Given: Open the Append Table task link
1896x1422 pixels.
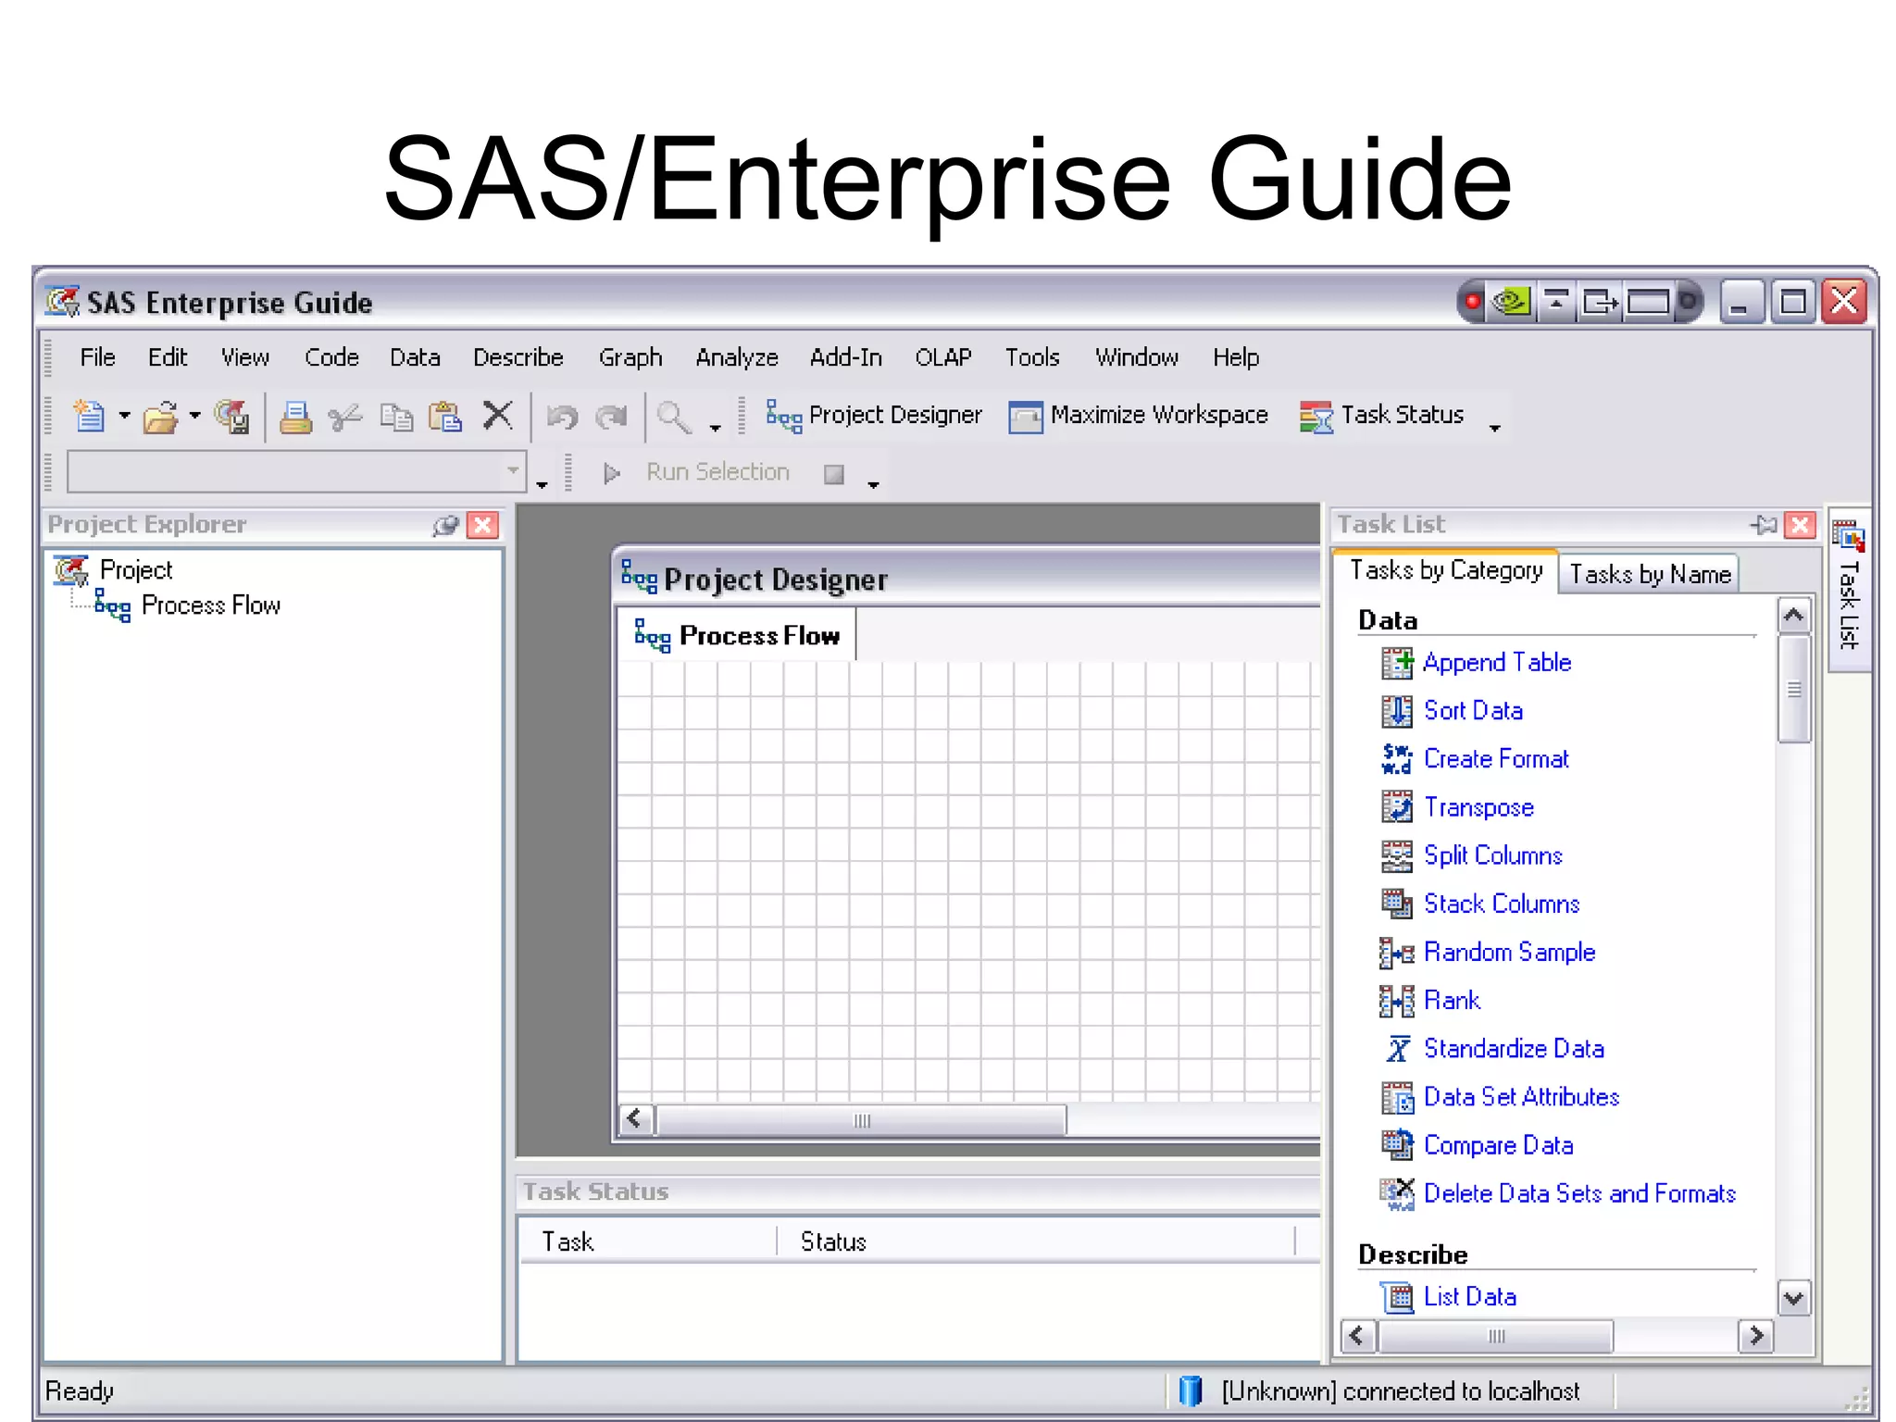Looking at the screenshot, I should (1497, 663).
